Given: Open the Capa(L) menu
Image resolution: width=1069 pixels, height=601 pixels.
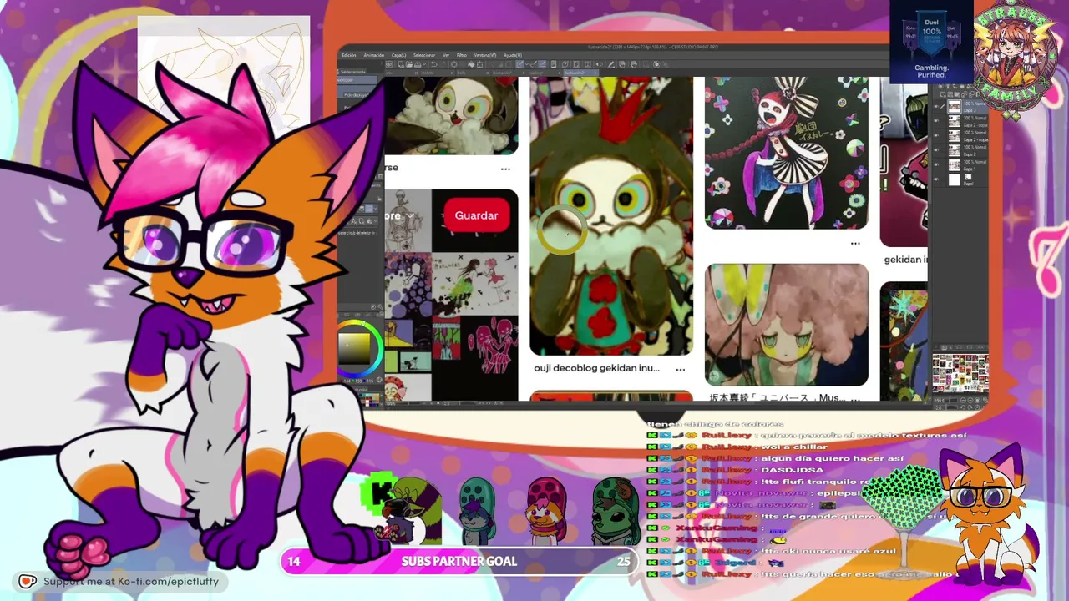Looking at the screenshot, I should click(x=399, y=55).
